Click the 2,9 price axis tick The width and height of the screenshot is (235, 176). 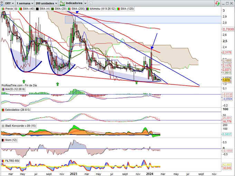click(x=225, y=17)
